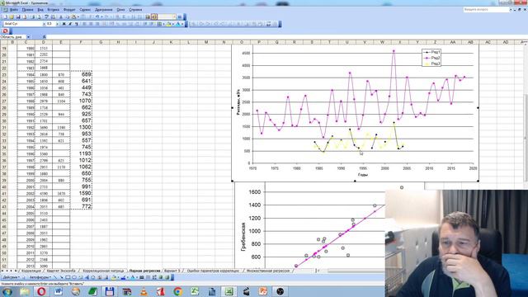Toggle Underline formatting
The width and height of the screenshot is (528, 297).
pyautogui.click(x=77, y=24)
